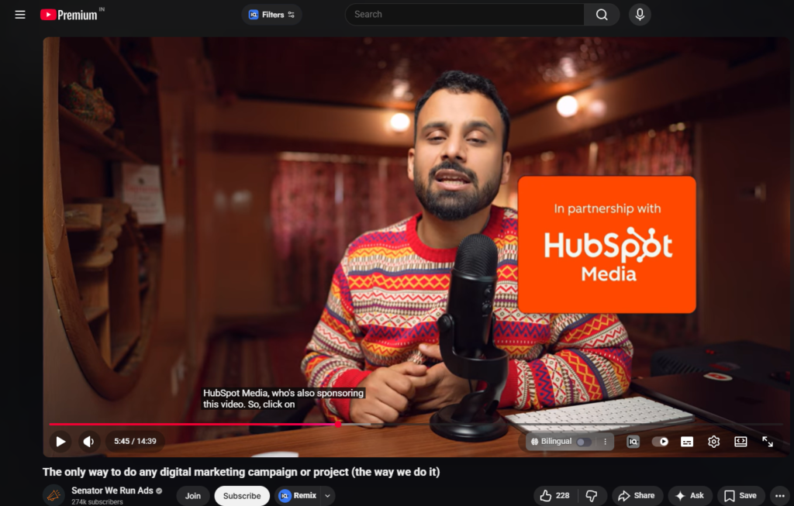The width and height of the screenshot is (794, 506).
Task: Open more actions ellipsis menu
Action: click(779, 496)
